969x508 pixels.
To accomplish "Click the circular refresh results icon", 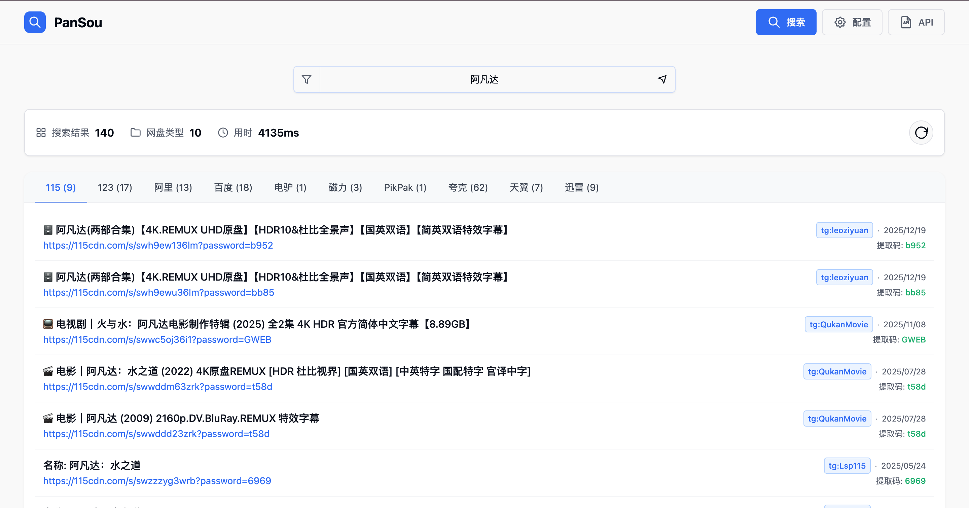I will click(921, 132).
